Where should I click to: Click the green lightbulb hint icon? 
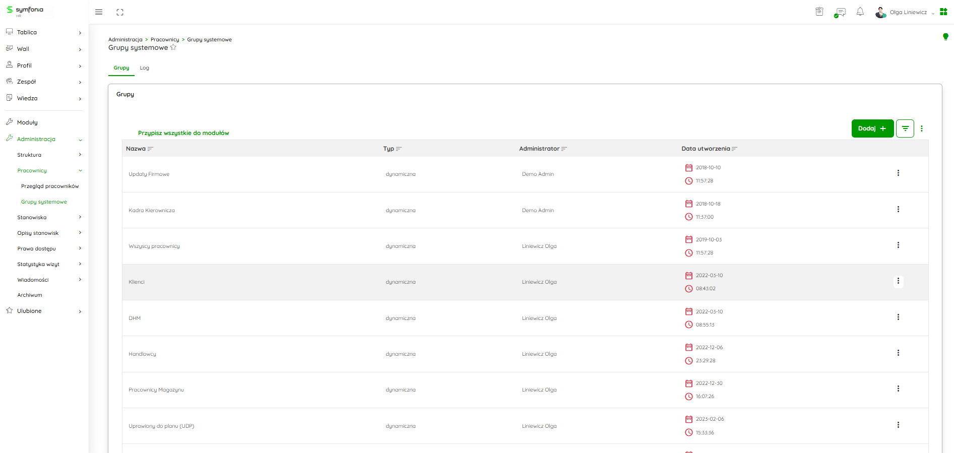click(x=945, y=36)
